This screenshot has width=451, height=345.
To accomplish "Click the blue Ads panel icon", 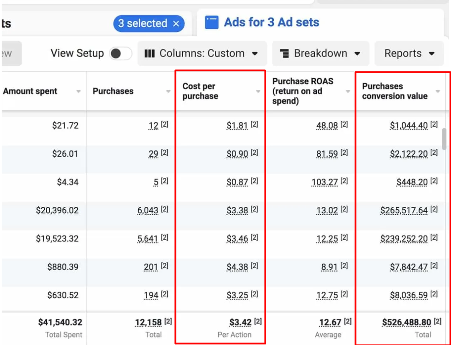I will tap(211, 23).
